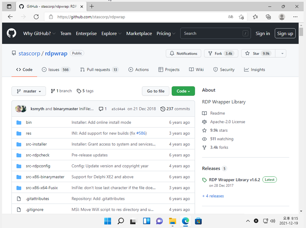Click the GitHub Search field

[215, 33]
